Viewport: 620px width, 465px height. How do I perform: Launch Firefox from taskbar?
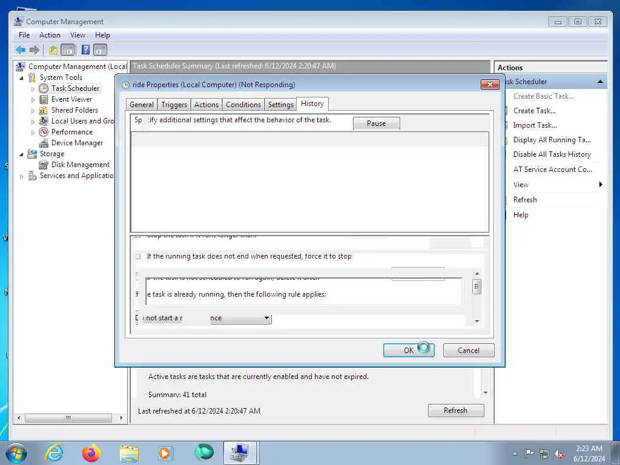[91, 453]
